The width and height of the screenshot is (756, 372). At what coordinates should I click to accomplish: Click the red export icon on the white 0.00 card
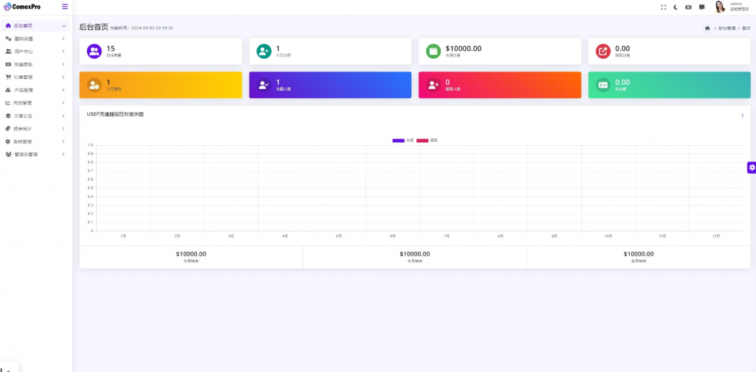click(x=603, y=51)
